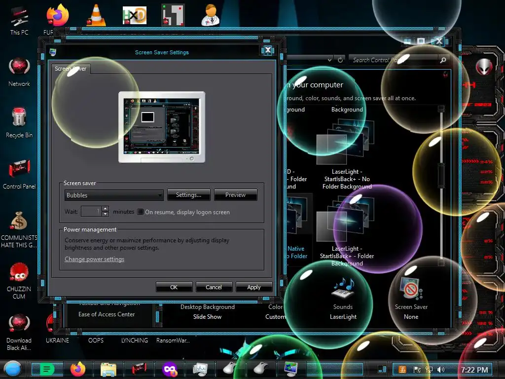Open the Color Custom link
This screenshot has width=505, height=379.
[275, 312]
